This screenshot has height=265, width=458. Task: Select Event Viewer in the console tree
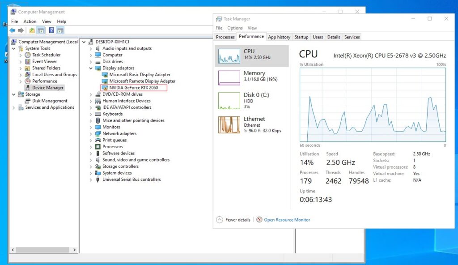[x=44, y=61]
